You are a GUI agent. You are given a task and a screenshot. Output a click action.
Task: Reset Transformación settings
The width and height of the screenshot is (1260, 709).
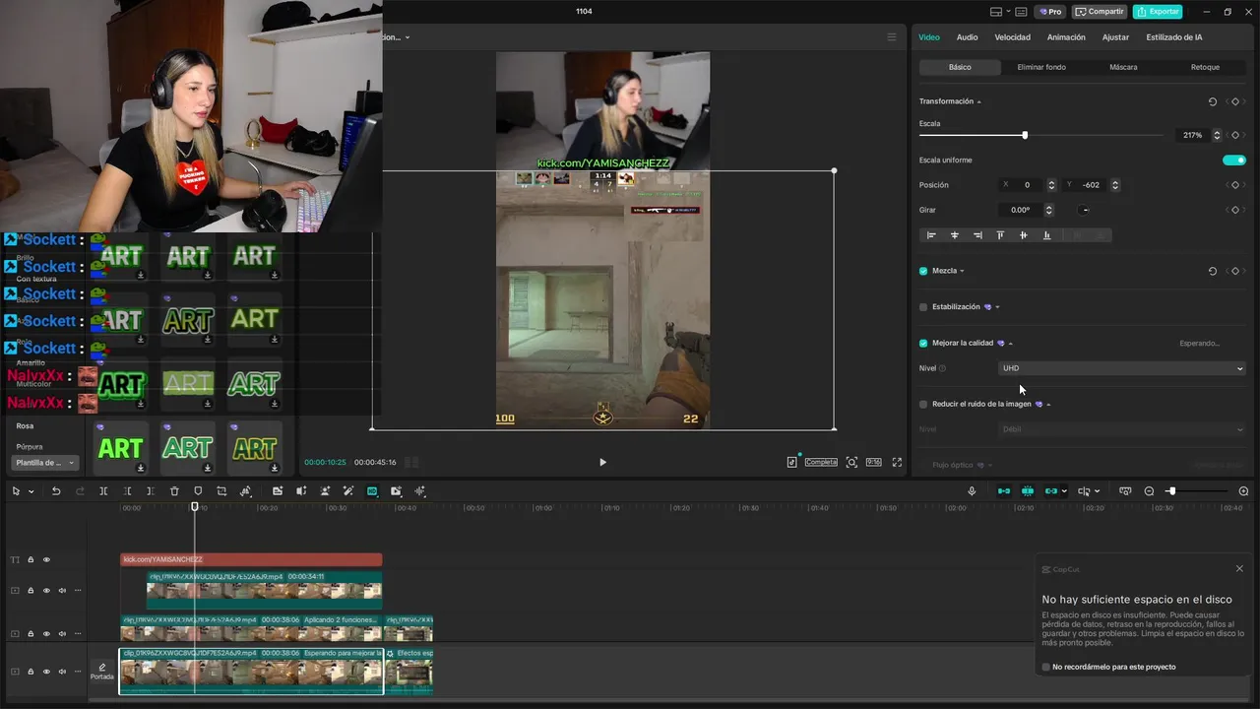coord(1212,101)
